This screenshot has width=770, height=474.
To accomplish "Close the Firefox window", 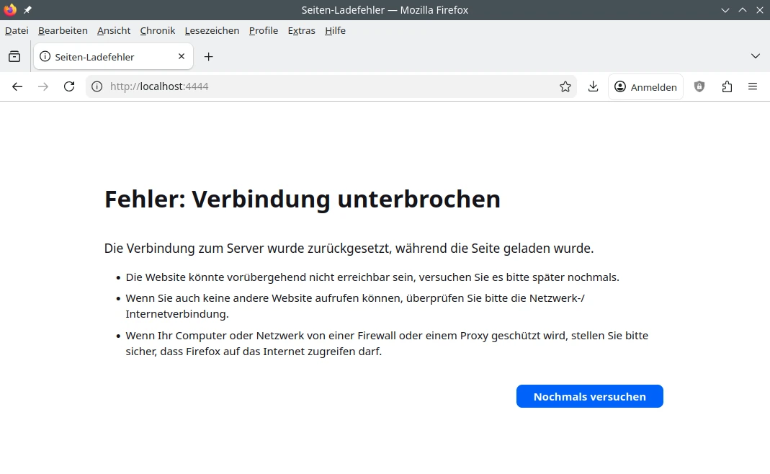I will [760, 10].
